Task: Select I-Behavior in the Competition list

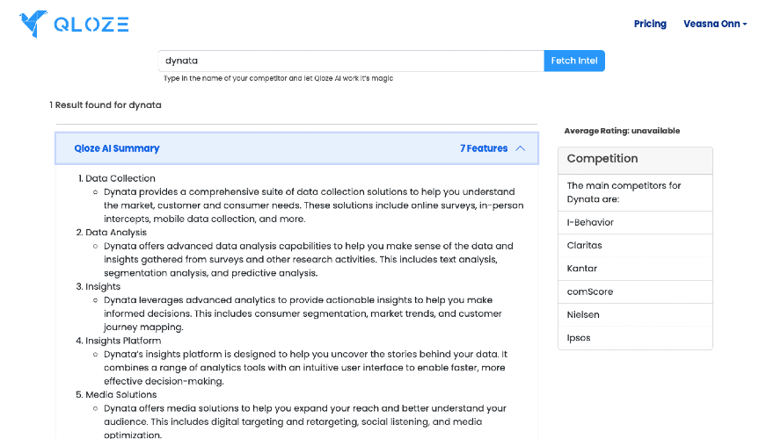Action: 635,222
